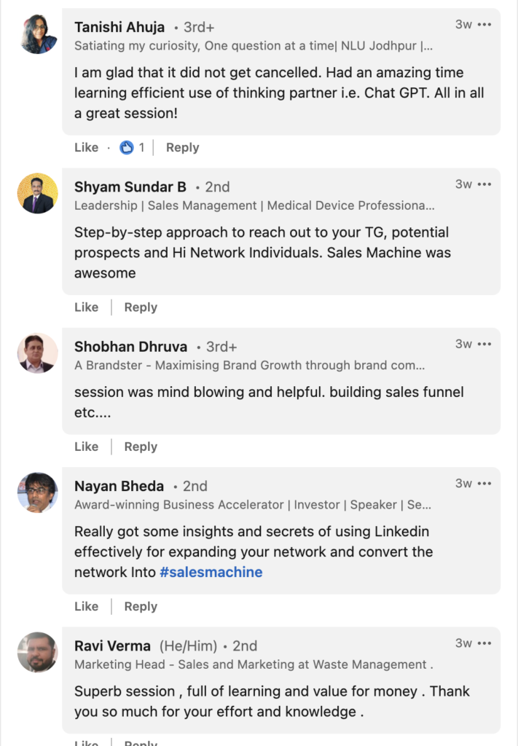Open the more options menu on Shyam Sundar's comment

click(x=484, y=184)
